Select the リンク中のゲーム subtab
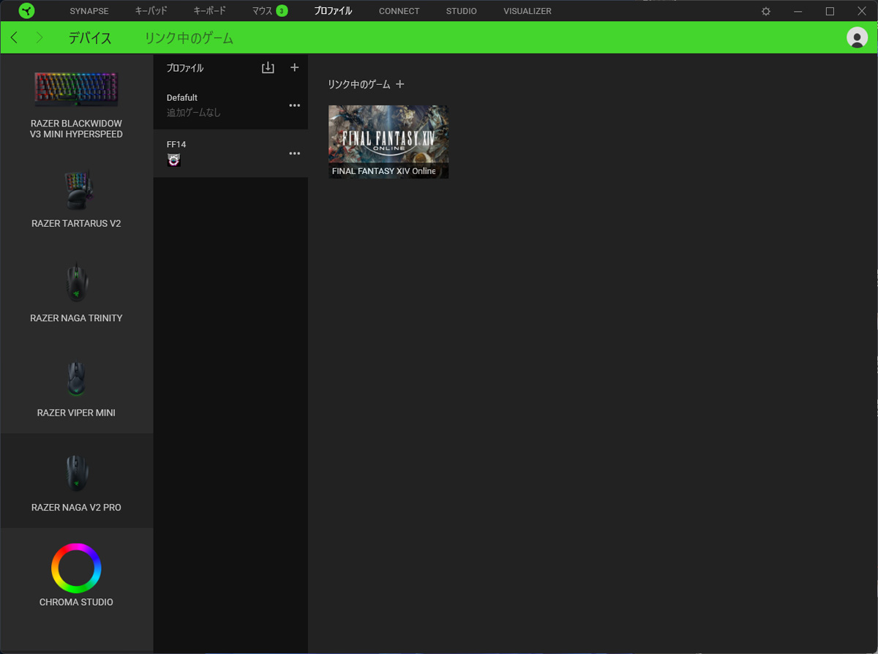This screenshot has height=654, width=878. 189,38
